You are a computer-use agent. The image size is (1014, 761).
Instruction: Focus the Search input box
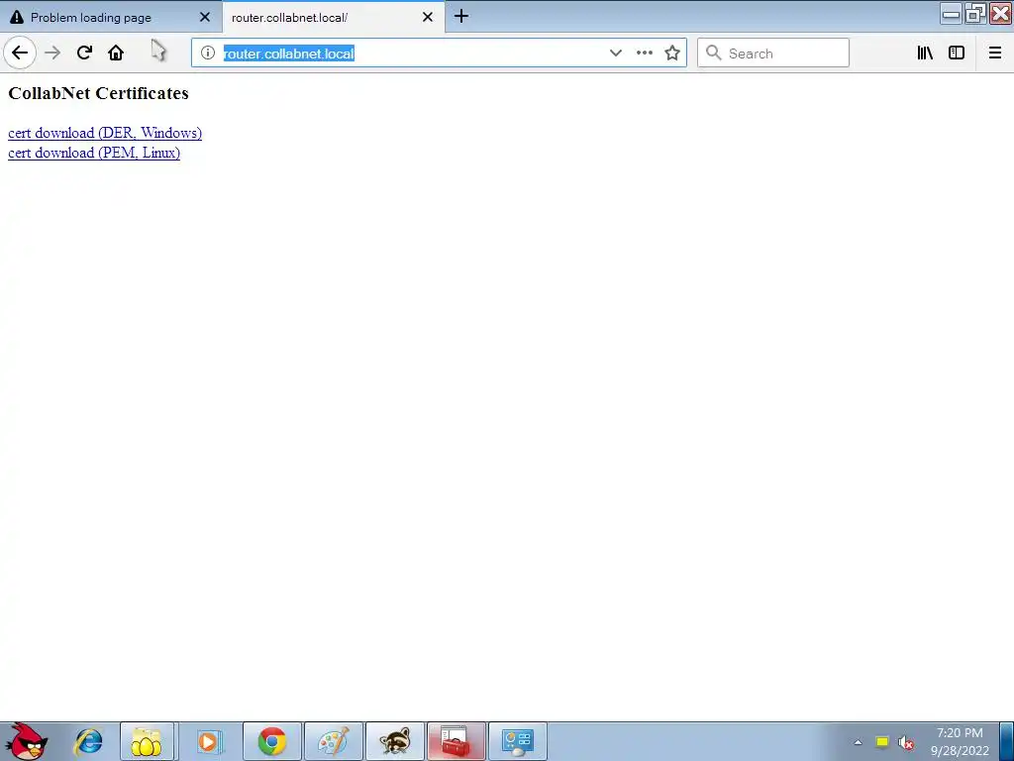pyautogui.click(x=772, y=54)
